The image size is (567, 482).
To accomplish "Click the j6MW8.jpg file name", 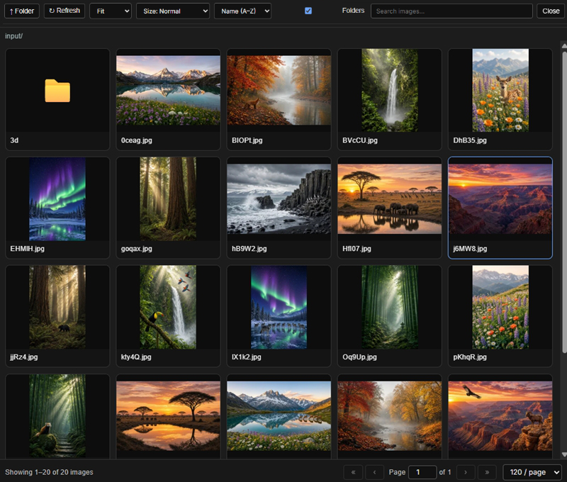I will pyautogui.click(x=470, y=249).
